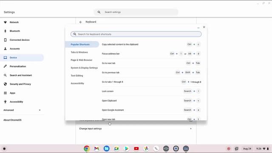Close the keyboard shortcuts window
The height and width of the screenshot is (153, 272).
tap(204, 27)
